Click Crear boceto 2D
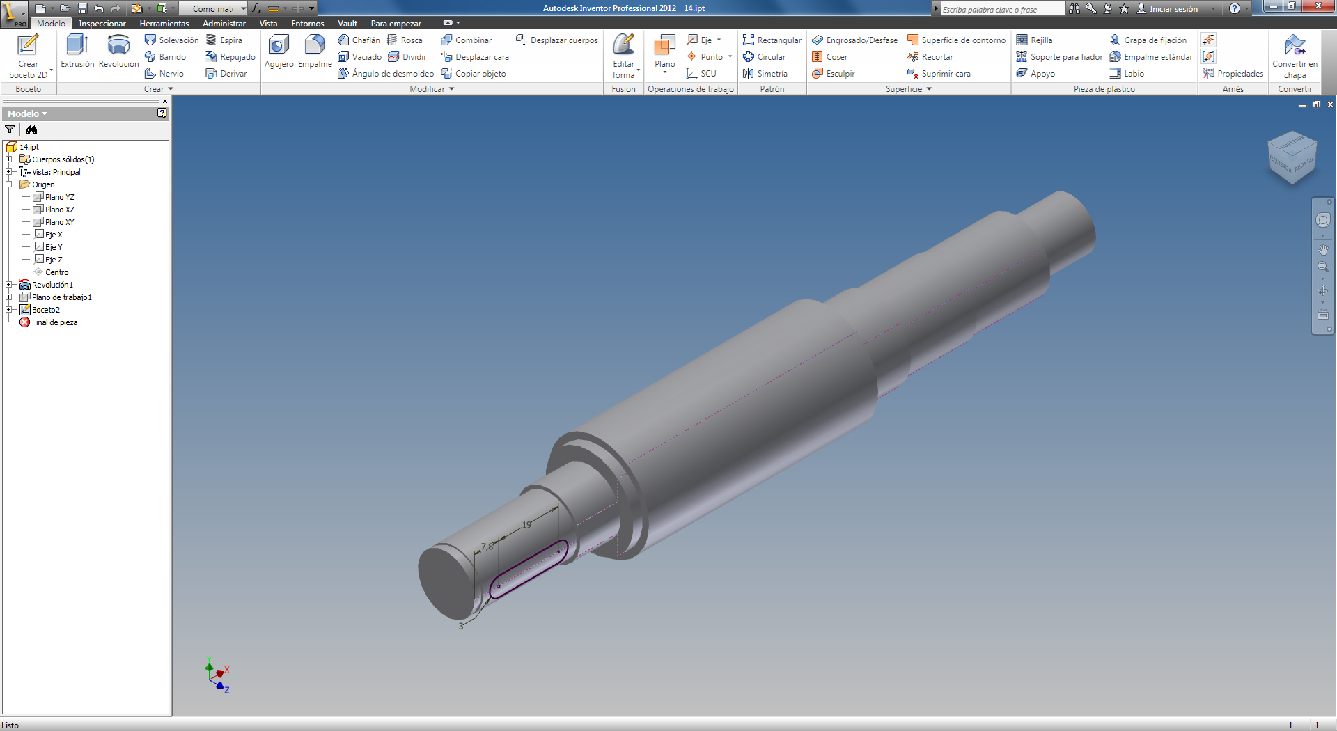 [x=28, y=56]
